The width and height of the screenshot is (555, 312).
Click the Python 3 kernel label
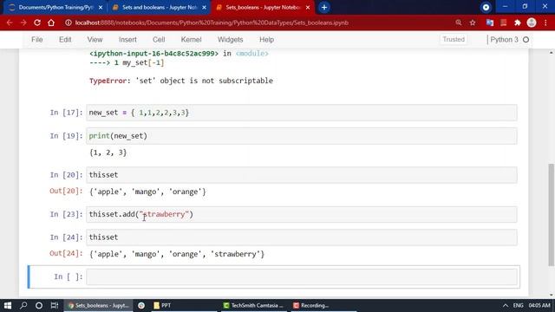[x=504, y=40]
